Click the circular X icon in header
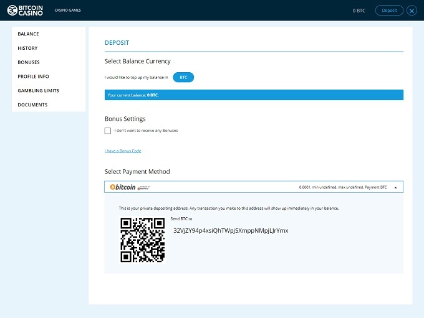 point(412,11)
